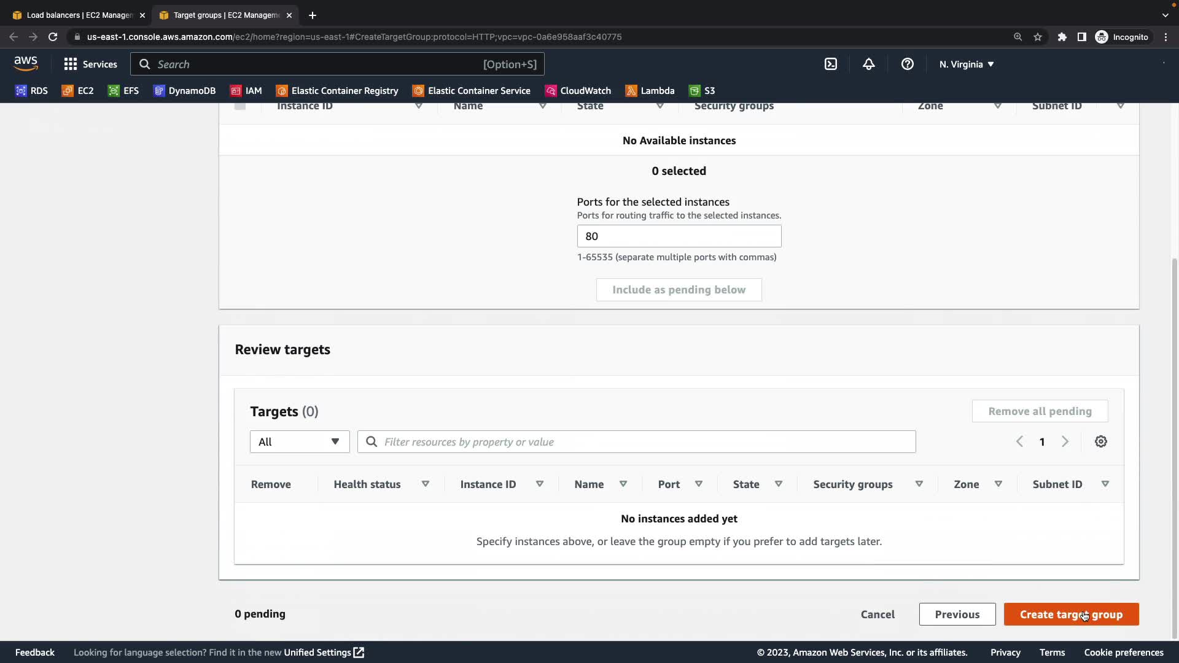Screen dimensions: 1179x663
Task: Open the All targets filter dropdown
Action: [299, 441]
